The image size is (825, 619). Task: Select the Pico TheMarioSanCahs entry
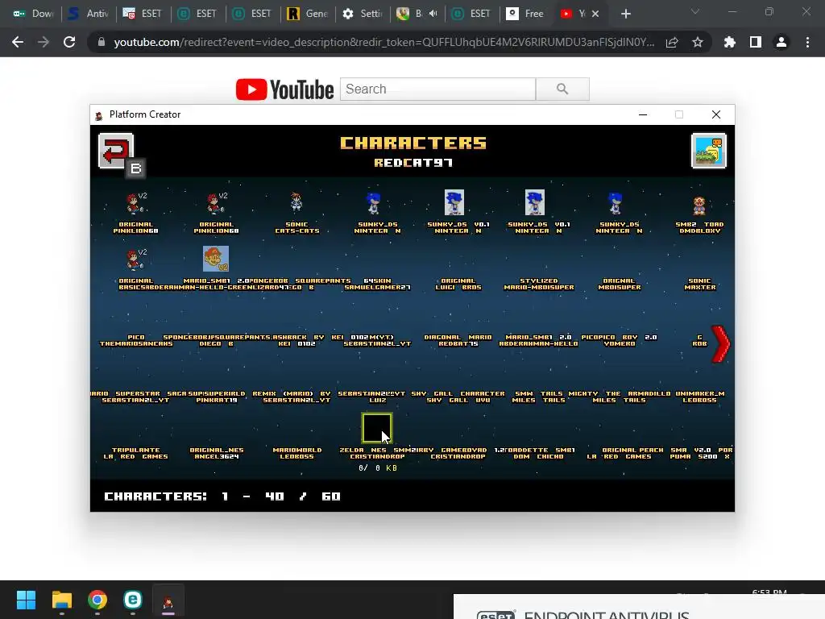tap(136, 341)
